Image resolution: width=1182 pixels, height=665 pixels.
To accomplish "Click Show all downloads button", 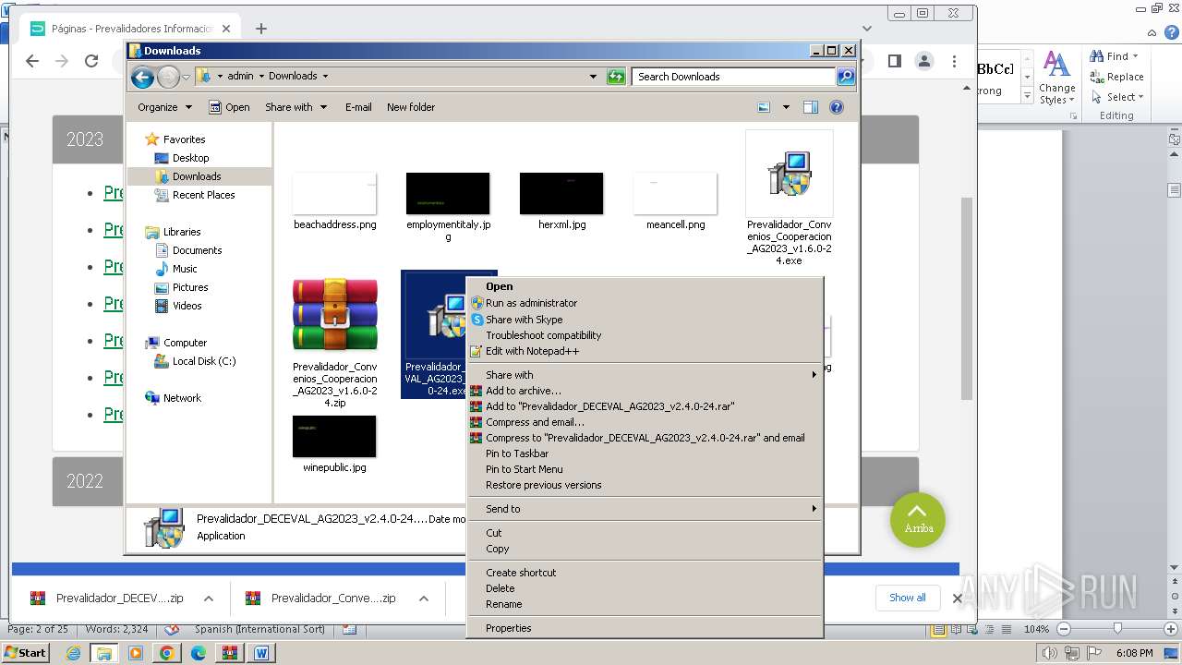I will pyautogui.click(x=907, y=598).
